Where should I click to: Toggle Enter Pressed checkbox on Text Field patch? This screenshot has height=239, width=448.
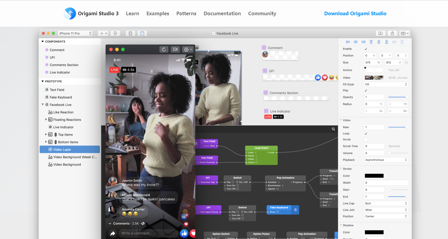pos(198,163)
